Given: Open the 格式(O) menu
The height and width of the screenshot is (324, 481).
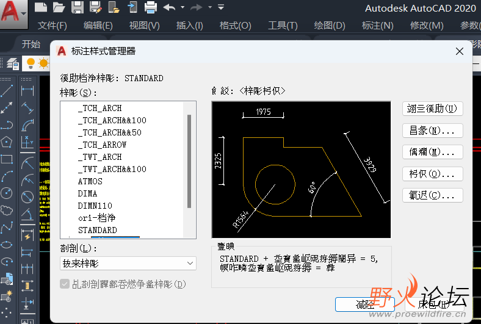Looking at the screenshot, I should click(x=235, y=26).
